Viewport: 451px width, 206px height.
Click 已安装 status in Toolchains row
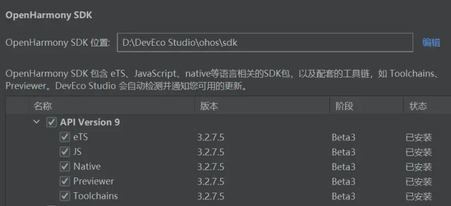point(419,196)
